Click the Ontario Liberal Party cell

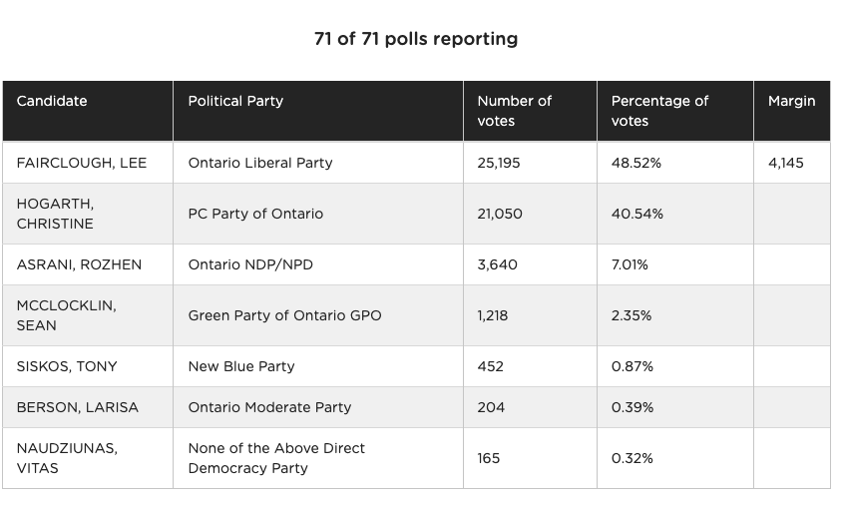tap(260, 163)
